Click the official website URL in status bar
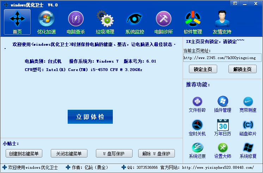 pos(218,167)
